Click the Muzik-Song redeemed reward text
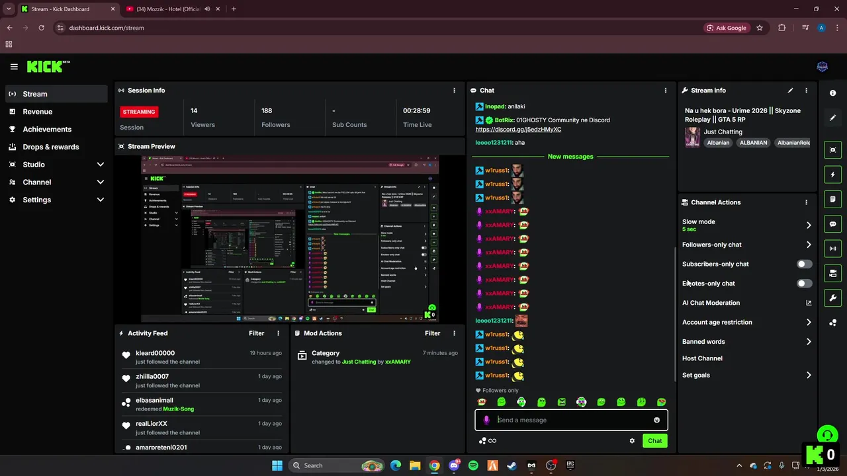 click(x=179, y=409)
